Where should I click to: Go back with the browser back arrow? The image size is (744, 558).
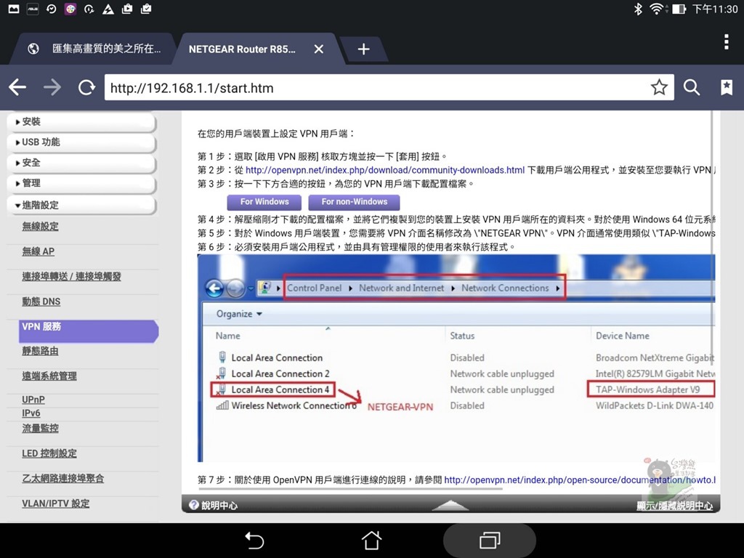17,87
